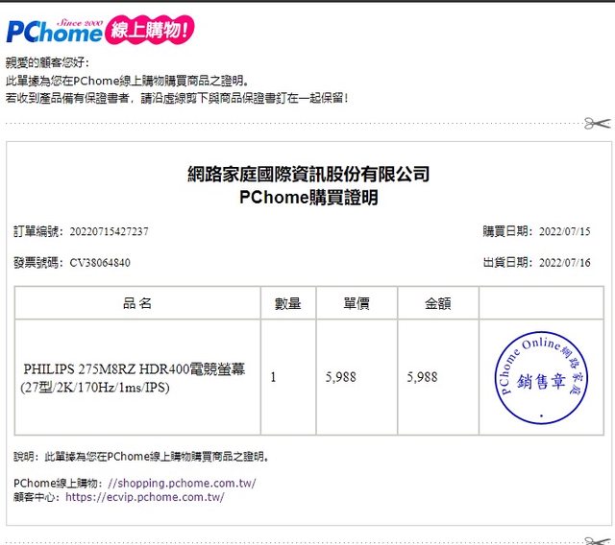Click the 數量 column header
This screenshot has width=615, height=545.
point(288,303)
